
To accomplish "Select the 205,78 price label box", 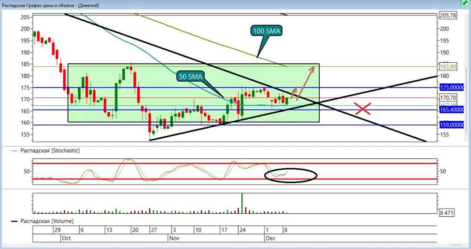I will click(x=447, y=16).
